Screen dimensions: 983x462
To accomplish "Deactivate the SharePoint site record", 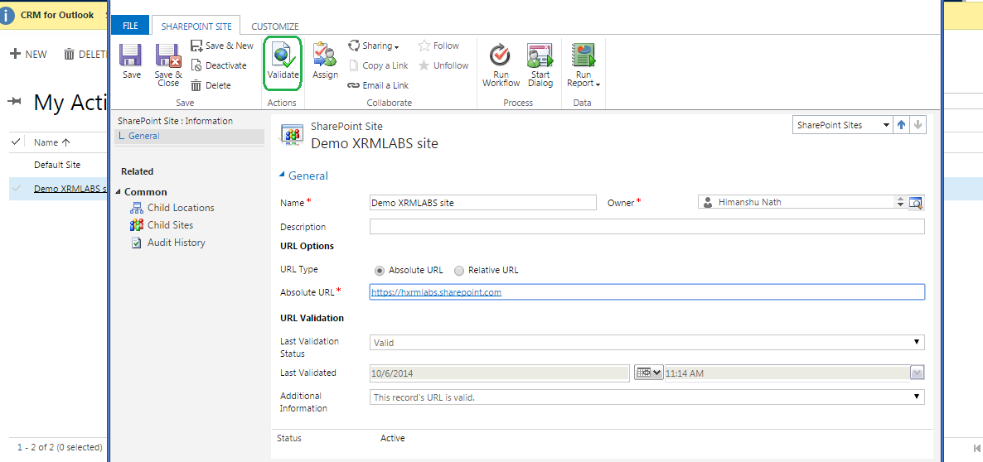I will (x=219, y=65).
